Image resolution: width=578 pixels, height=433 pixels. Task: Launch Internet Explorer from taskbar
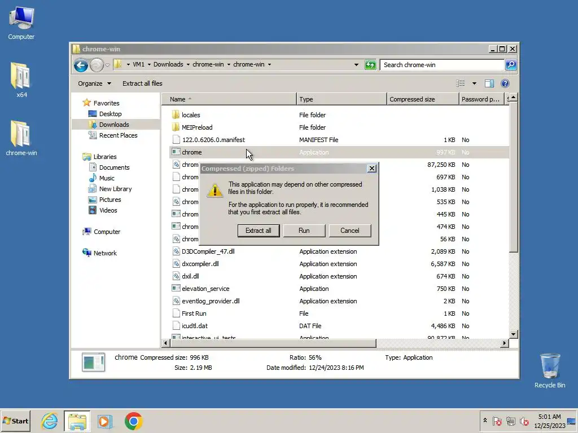coord(50,421)
